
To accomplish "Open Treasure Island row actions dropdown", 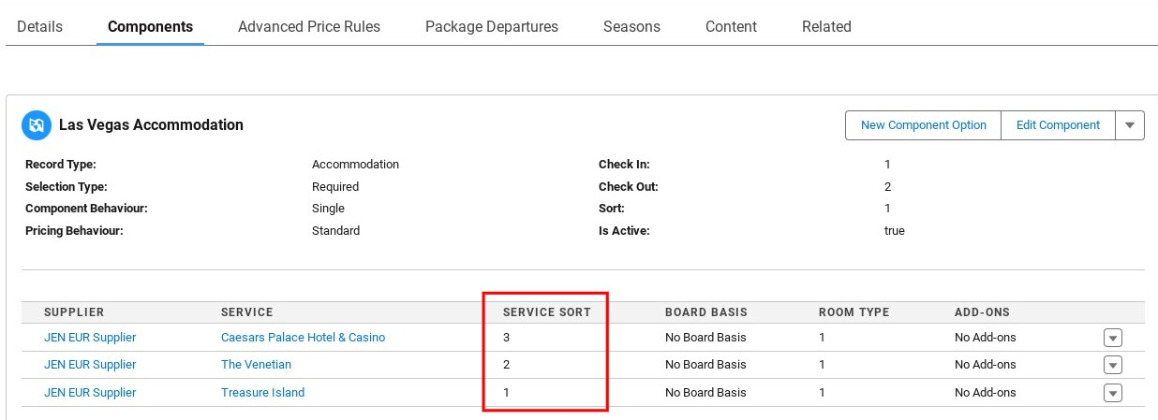I will [1112, 393].
